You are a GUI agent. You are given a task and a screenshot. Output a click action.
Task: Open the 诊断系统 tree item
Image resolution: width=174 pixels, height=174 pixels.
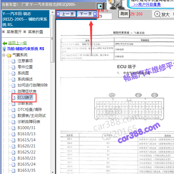click(25, 104)
